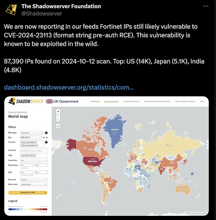The image size is (216, 220).
Task: Click the Download as PNG button
Action: point(28,192)
